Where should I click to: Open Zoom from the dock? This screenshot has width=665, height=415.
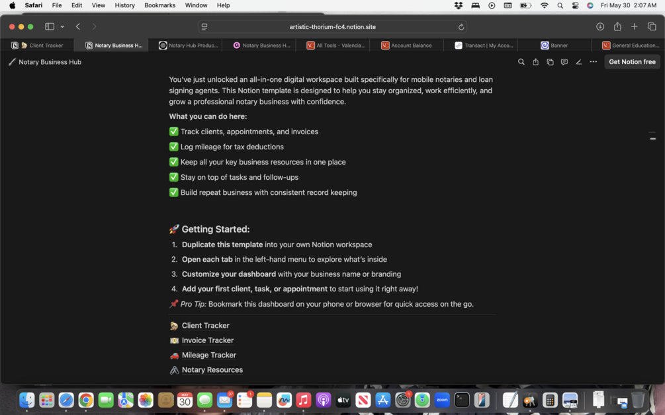pyautogui.click(x=442, y=400)
